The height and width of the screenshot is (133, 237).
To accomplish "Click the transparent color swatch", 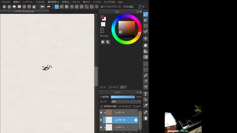I will tap(103, 24).
